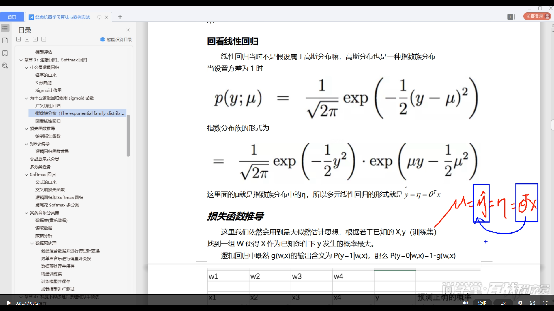Image resolution: width=554 pixels, height=311 pixels.
Task: Open the outline list icon in left sidebar
Action: click(5, 28)
